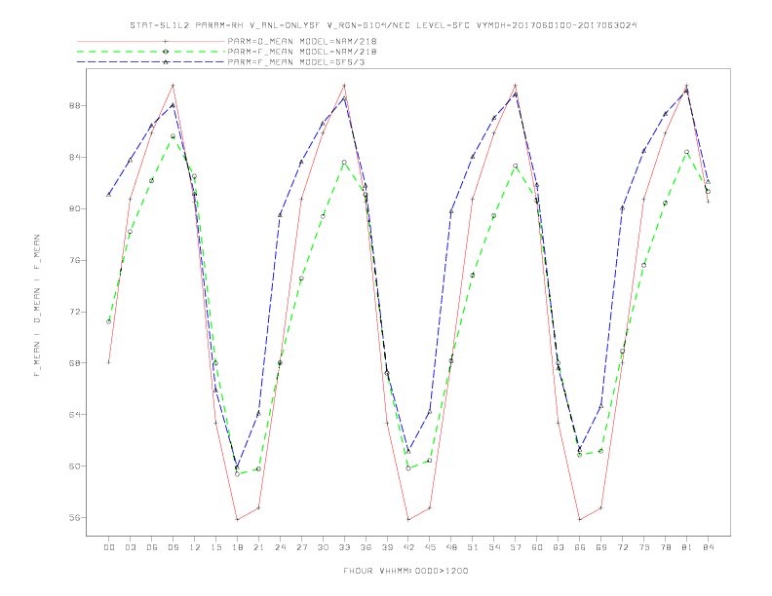Click x-axis tick label 27
Viewport: 772px width, 596px height.
coord(301,547)
